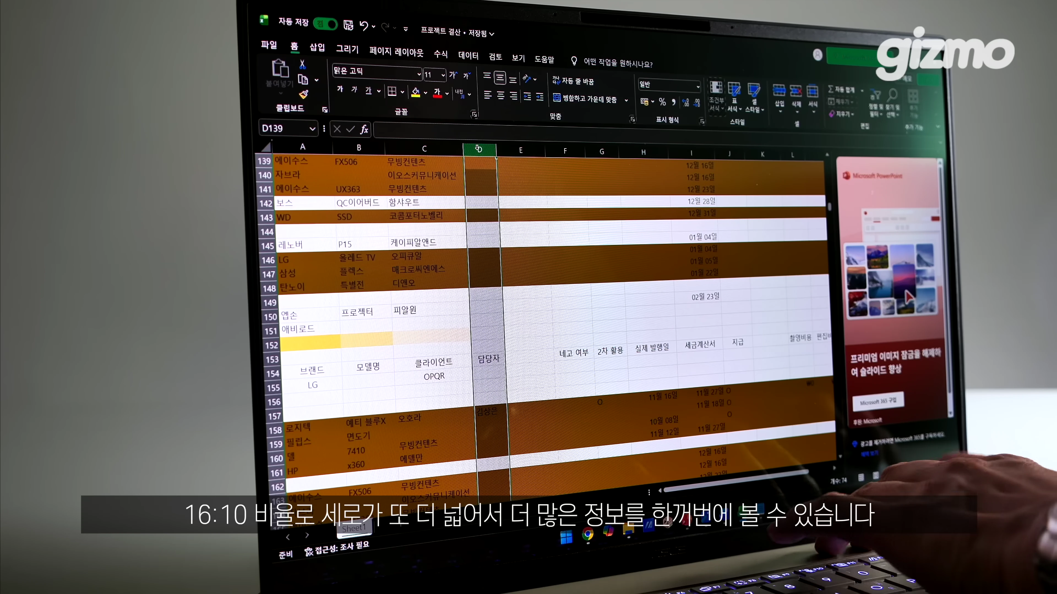Open Chrome from the Windows taskbar

(588, 534)
